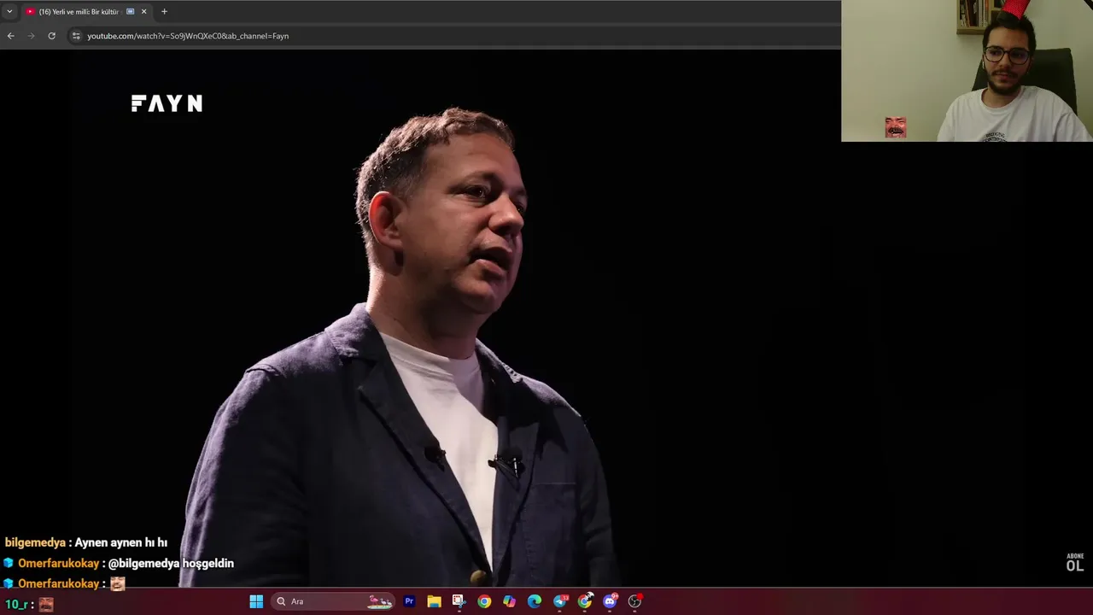Select the YouTube tab 'Yerli ve milli'
1093x615 pixels.
coord(79,12)
